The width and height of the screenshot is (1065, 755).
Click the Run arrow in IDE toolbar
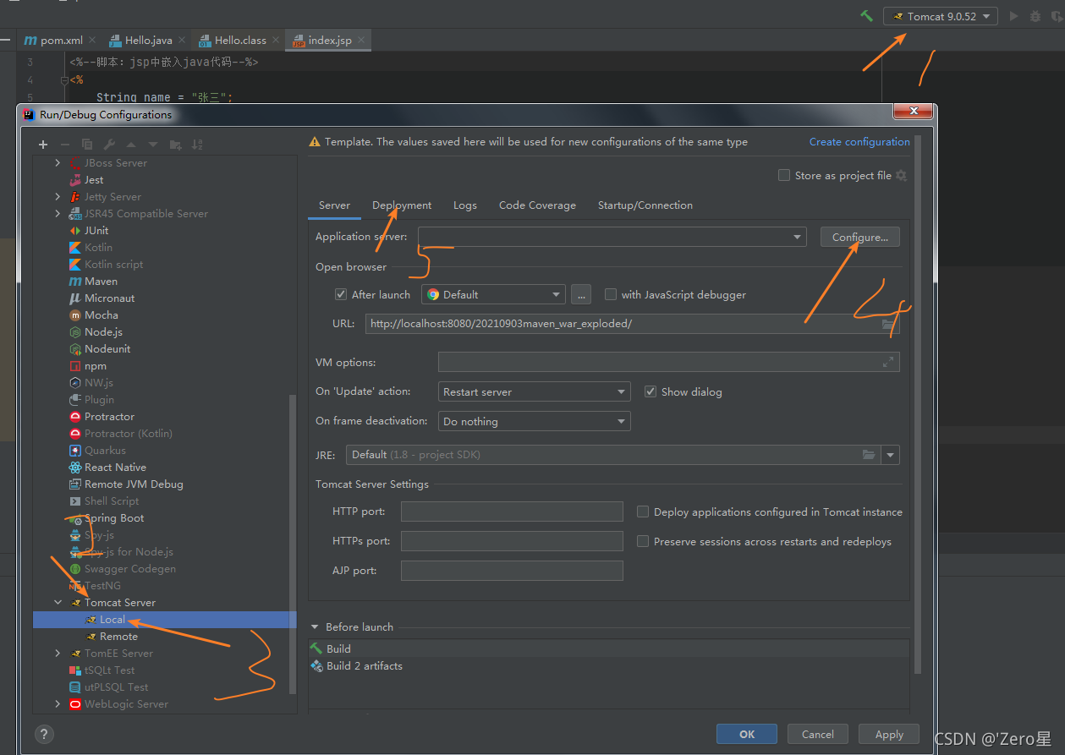pyautogui.click(x=1014, y=16)
